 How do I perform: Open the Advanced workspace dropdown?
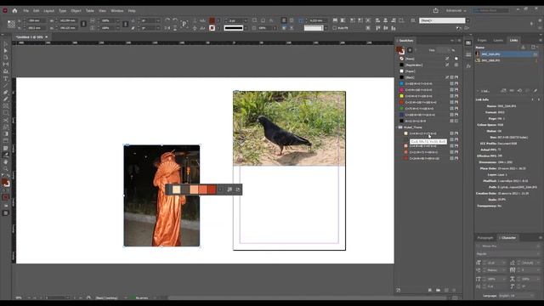pos(456,11)
